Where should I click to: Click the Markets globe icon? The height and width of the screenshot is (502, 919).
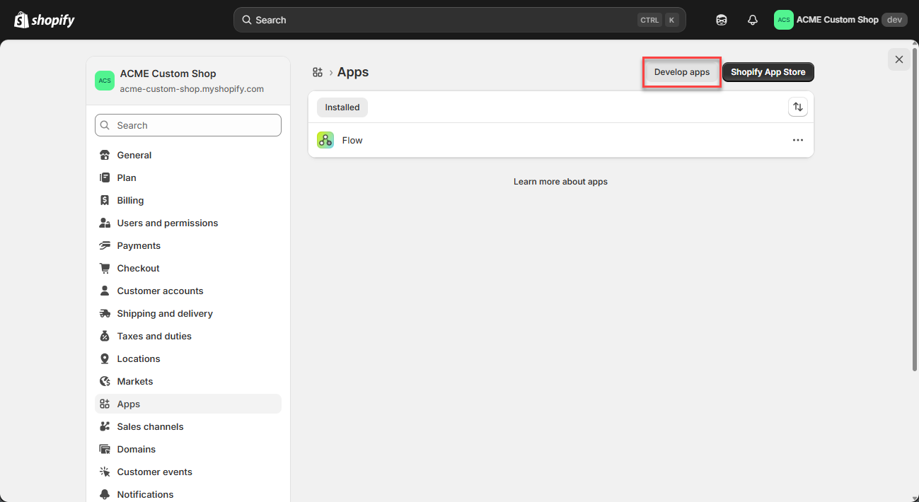105,381
